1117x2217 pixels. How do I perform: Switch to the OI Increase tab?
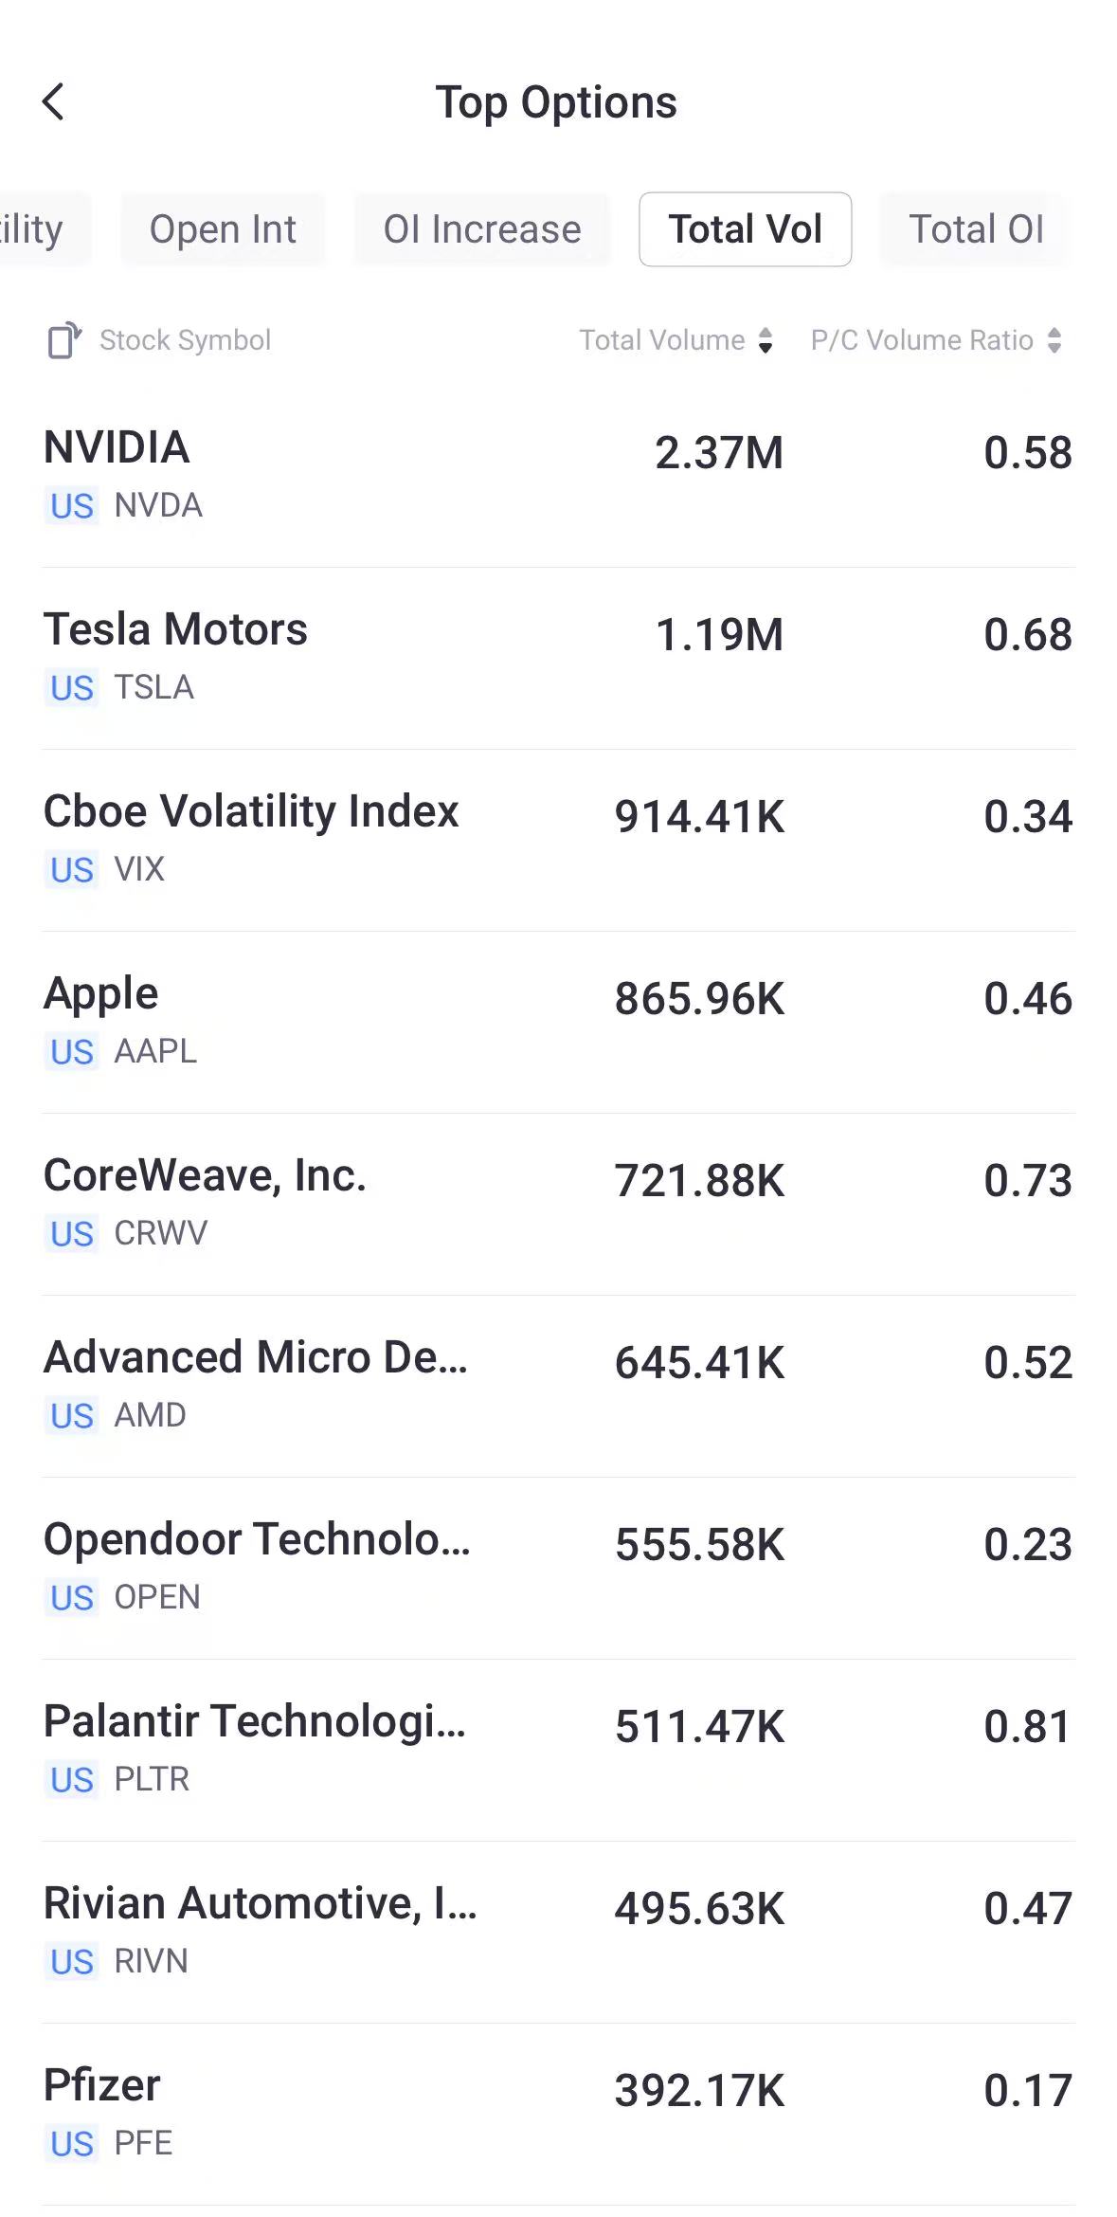pyautogui.click(x=482, y=229)
